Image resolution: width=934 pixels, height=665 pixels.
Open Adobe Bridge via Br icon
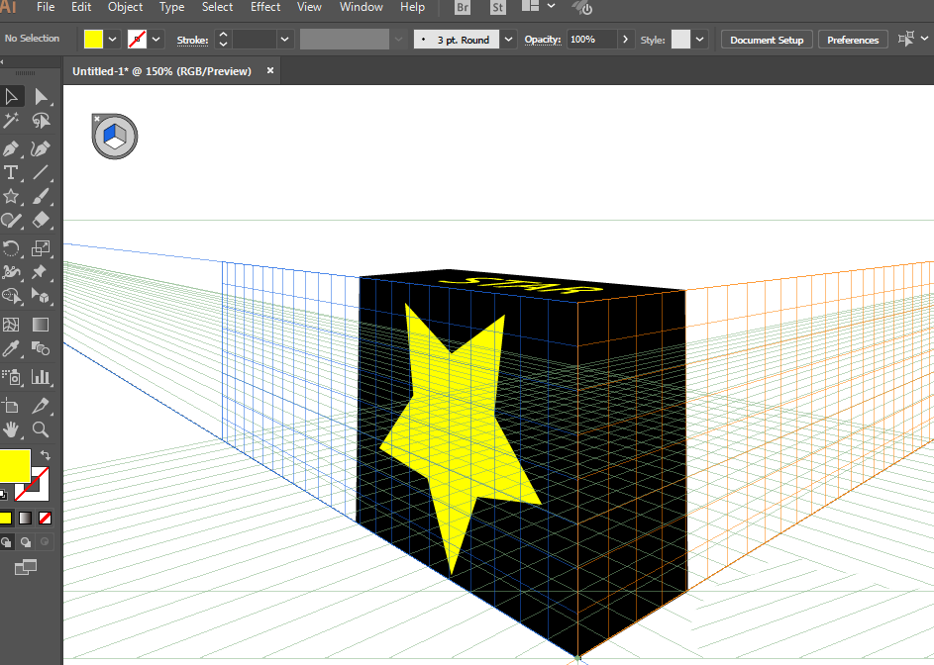(x=463, y=8)
